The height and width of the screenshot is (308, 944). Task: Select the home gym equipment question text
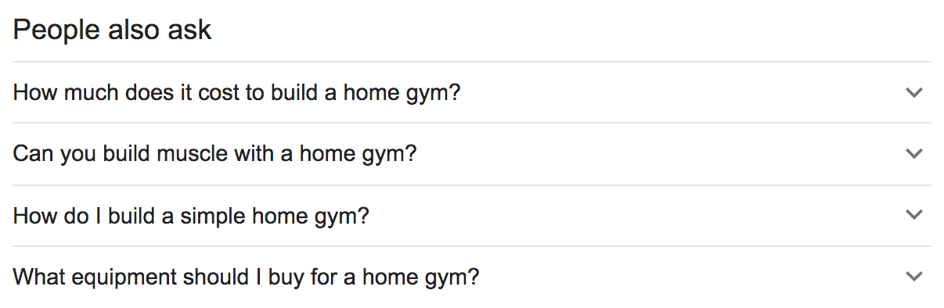(246, 277)
